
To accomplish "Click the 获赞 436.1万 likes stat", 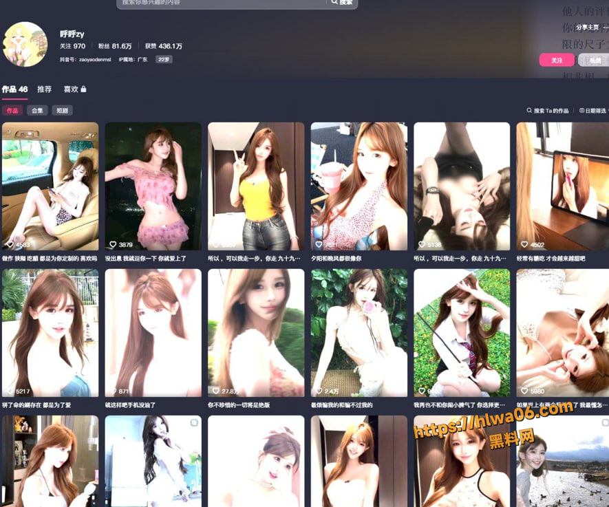I will (164, 46).
